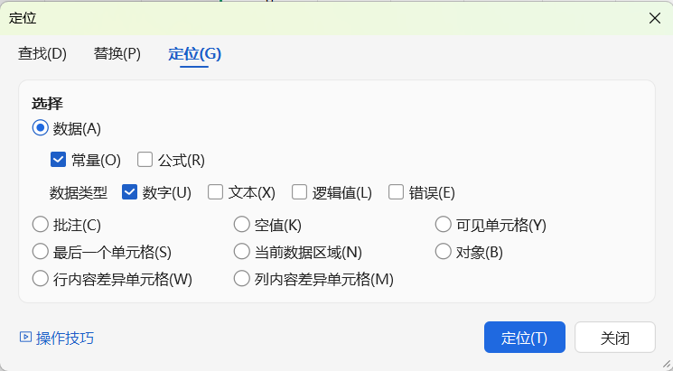Image resolution: width=673 pixels, height=371 pixels.
Task: Choose 行内容差异单元格(W) option
Action: (40, 278)
